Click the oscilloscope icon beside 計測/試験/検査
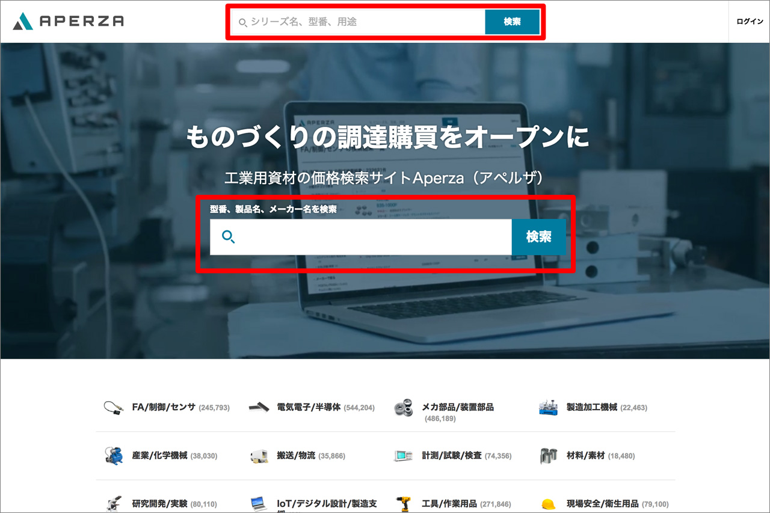 pyautogui.click(x=404, y=456)
